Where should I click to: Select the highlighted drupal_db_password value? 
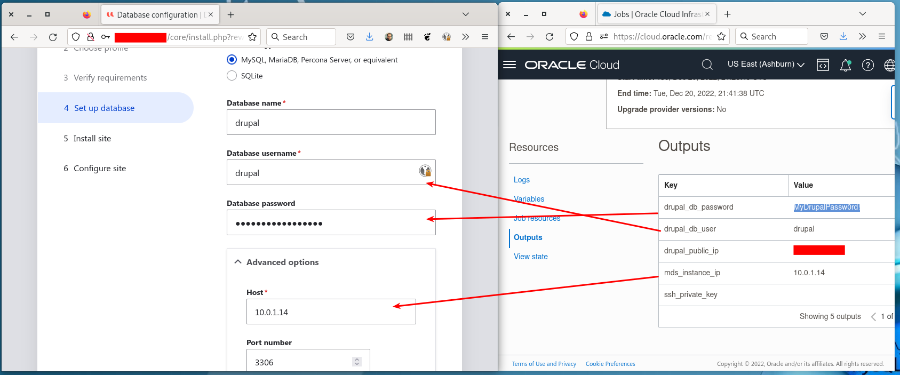pyautogui.click(x=827, y=207)
